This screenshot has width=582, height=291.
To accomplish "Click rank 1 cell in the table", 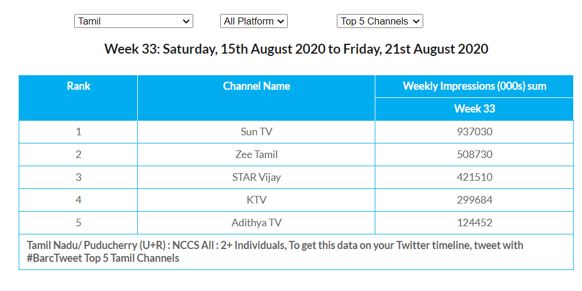I will (x=78, y=132).
